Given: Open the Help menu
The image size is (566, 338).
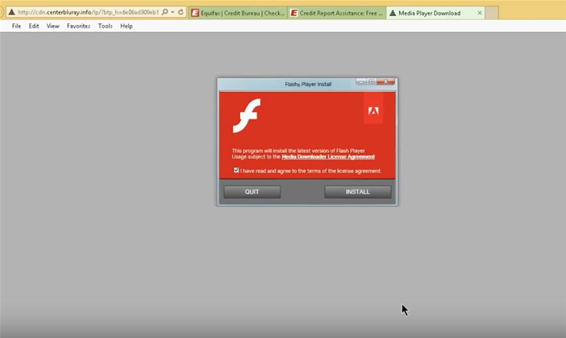Looking at the screenshot, I should click(x=127, y=26).
